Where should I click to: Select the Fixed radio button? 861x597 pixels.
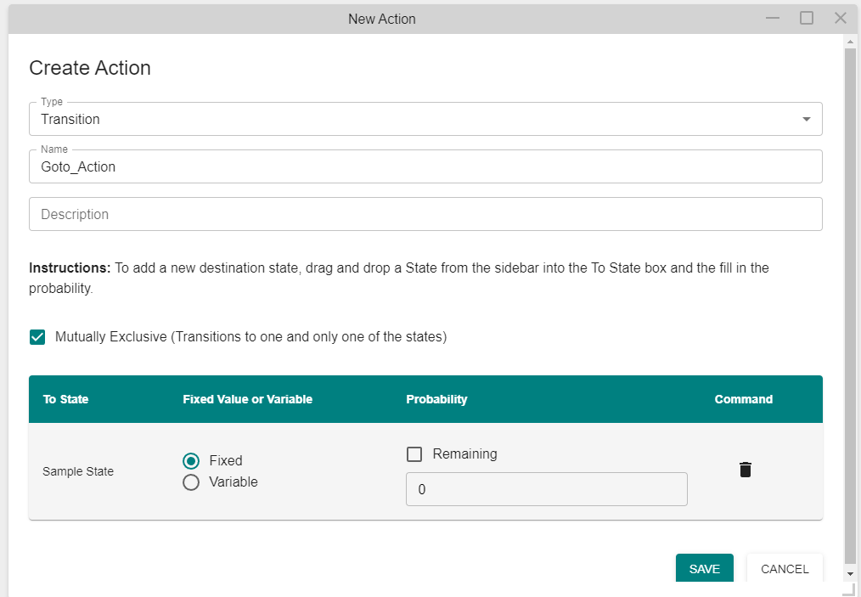pos(191,461)
